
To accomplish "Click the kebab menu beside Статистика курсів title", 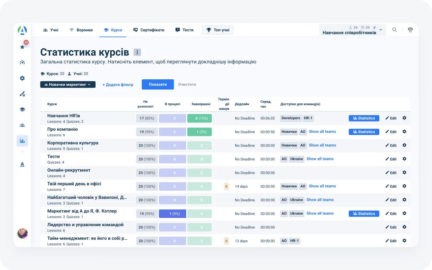I will [137, 52].
